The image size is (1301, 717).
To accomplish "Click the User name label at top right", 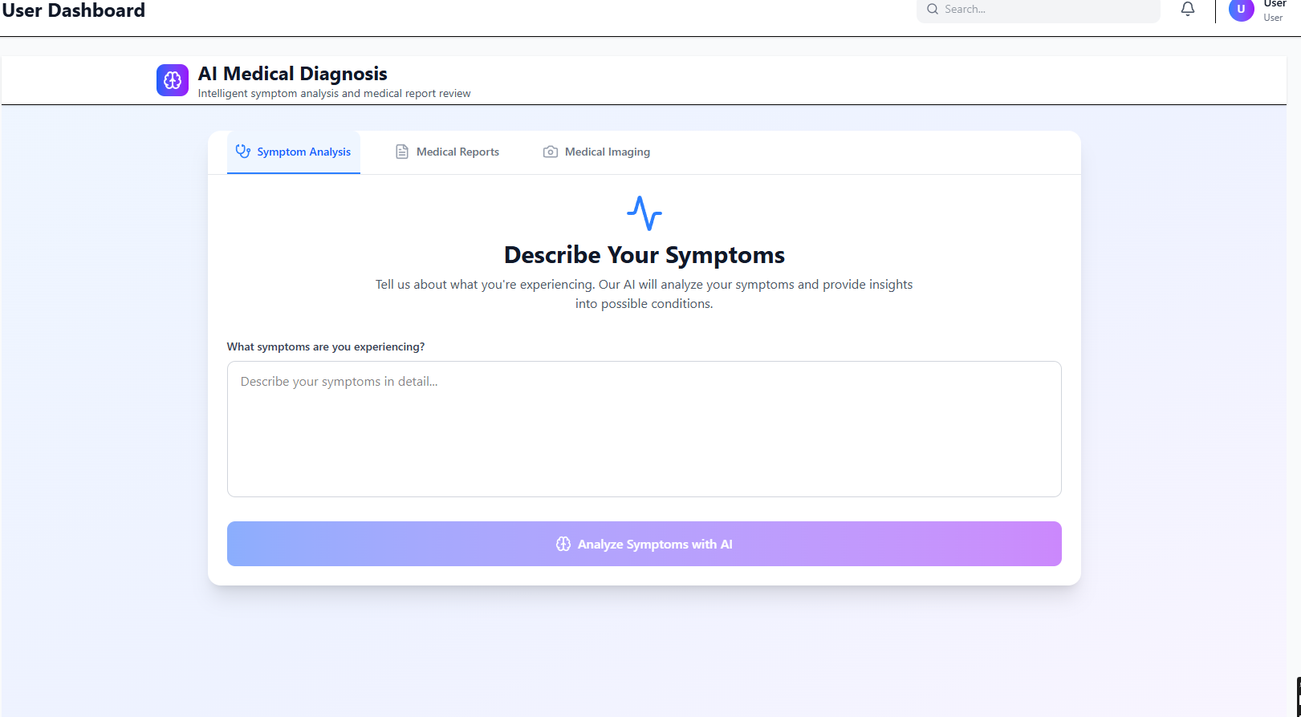I will point(1275,4).
